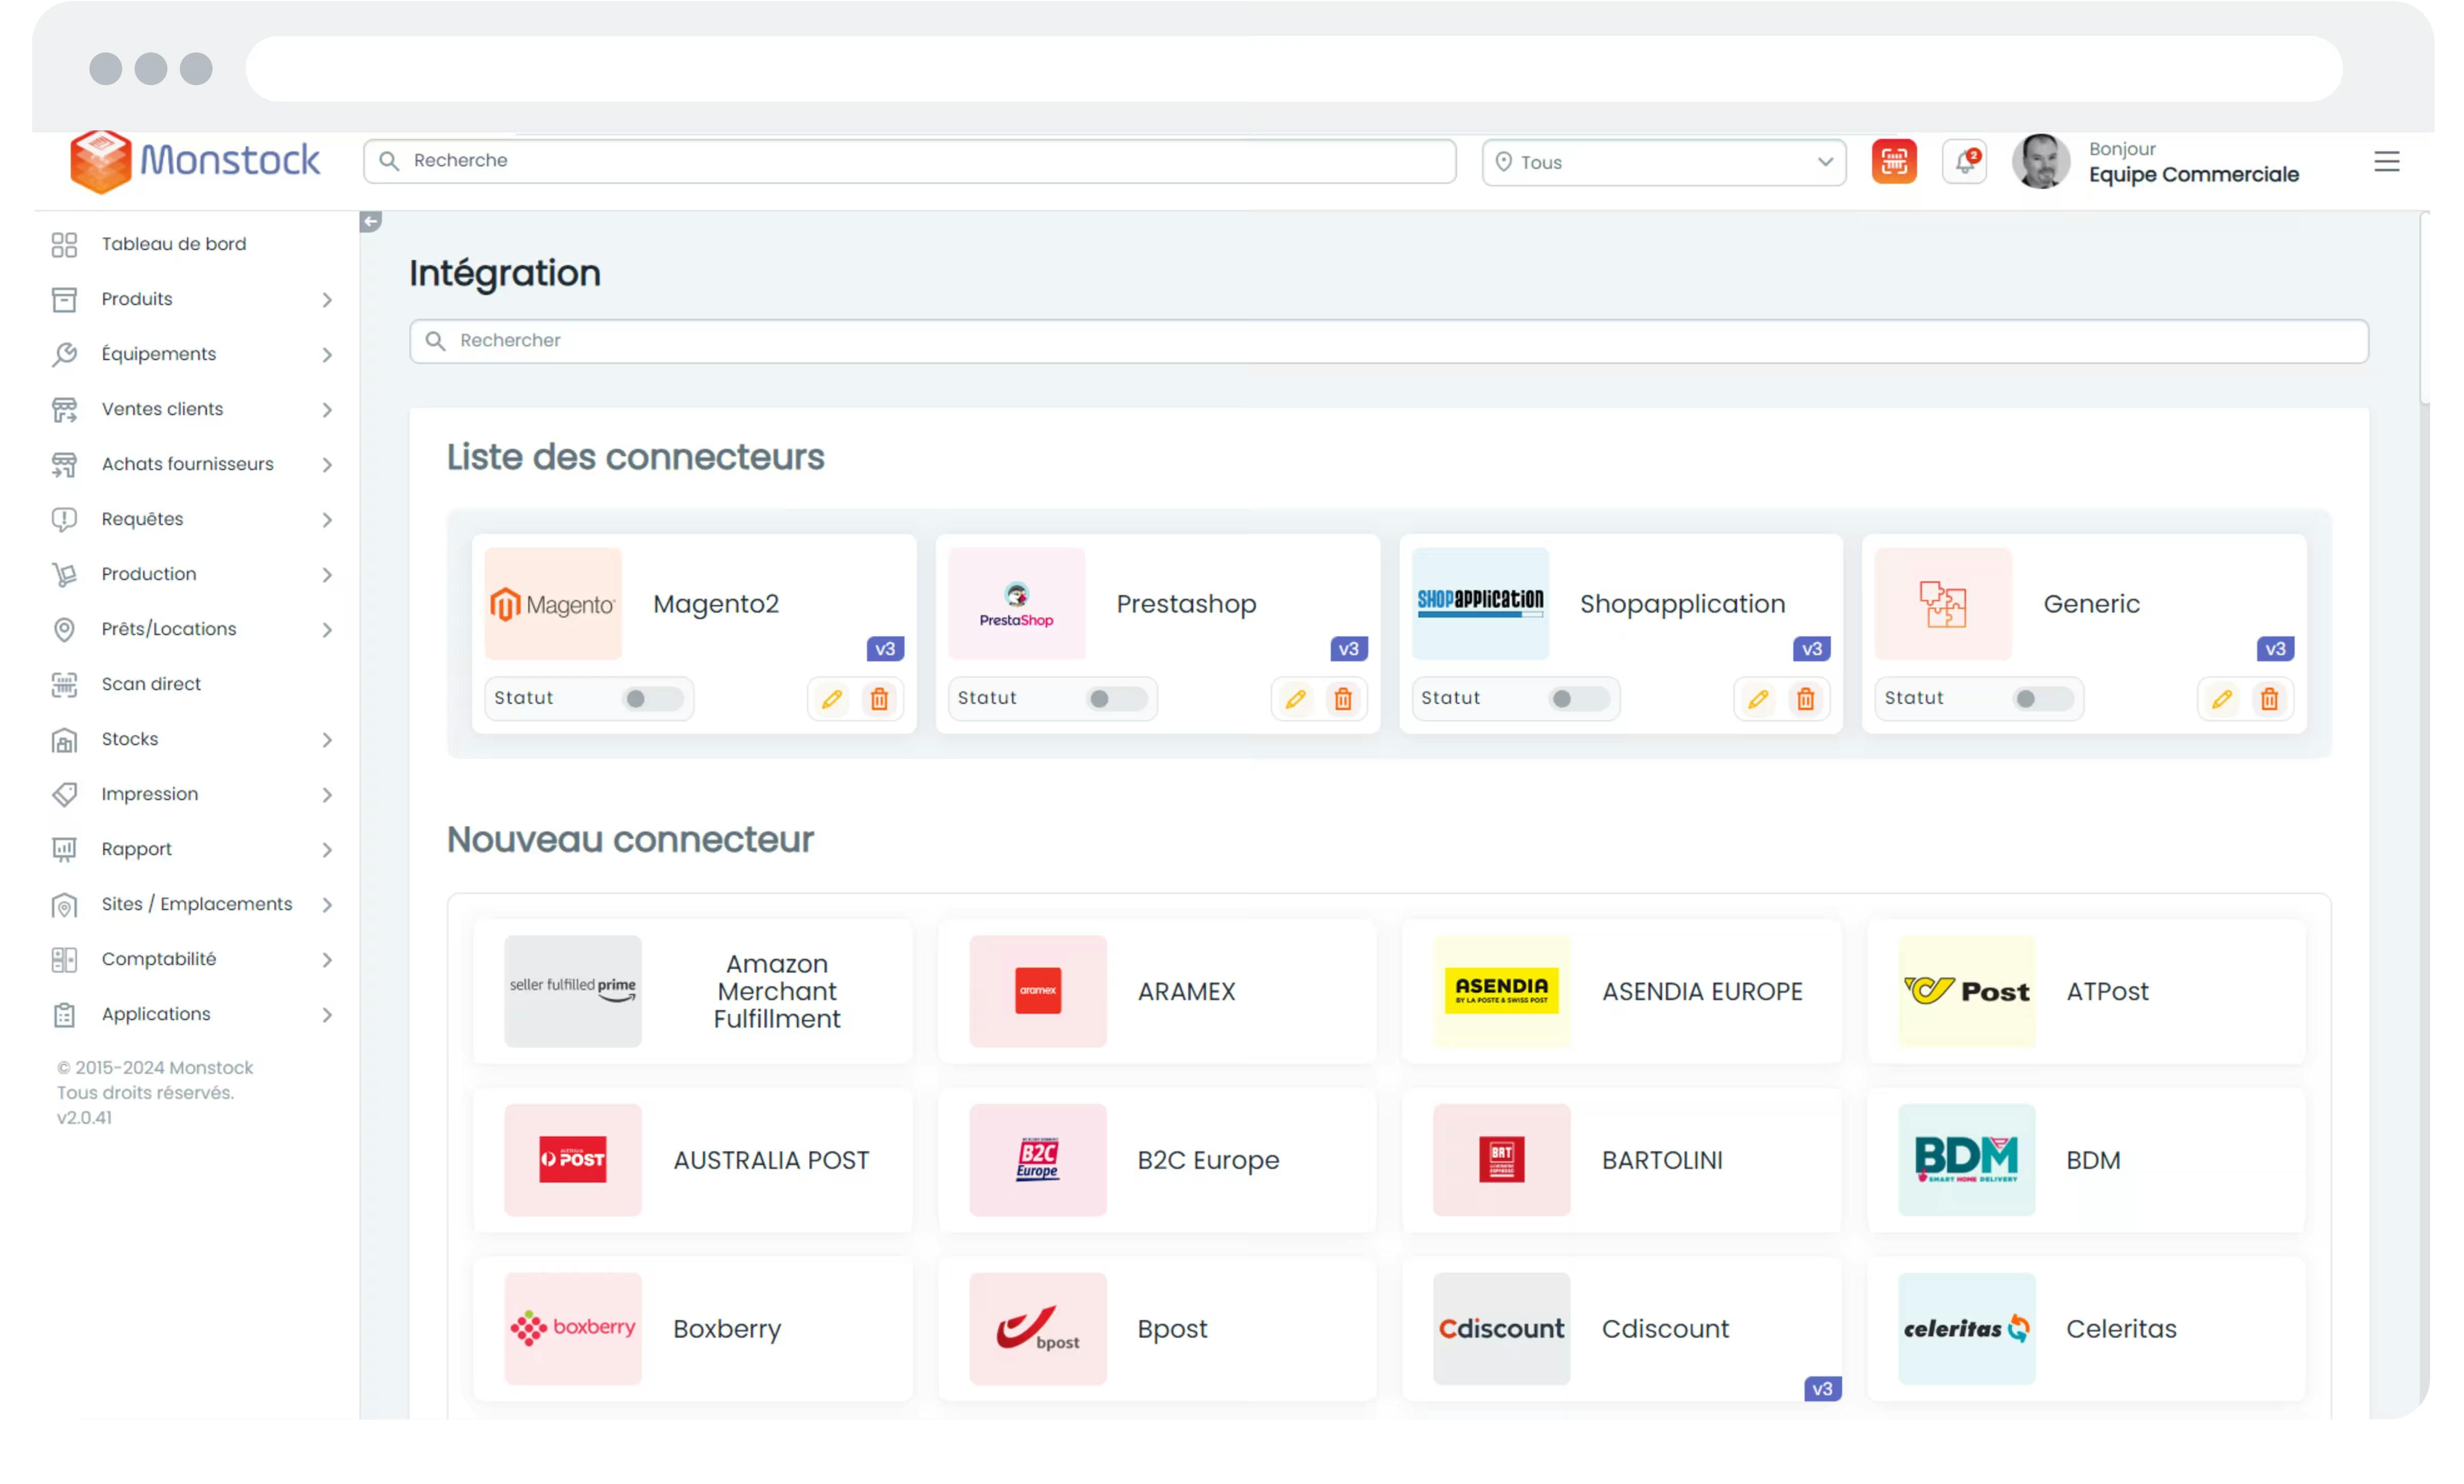Toggle the Magento2 Statut switch
Screen dimensions: 2464x1484
click(x=653, y=698)
